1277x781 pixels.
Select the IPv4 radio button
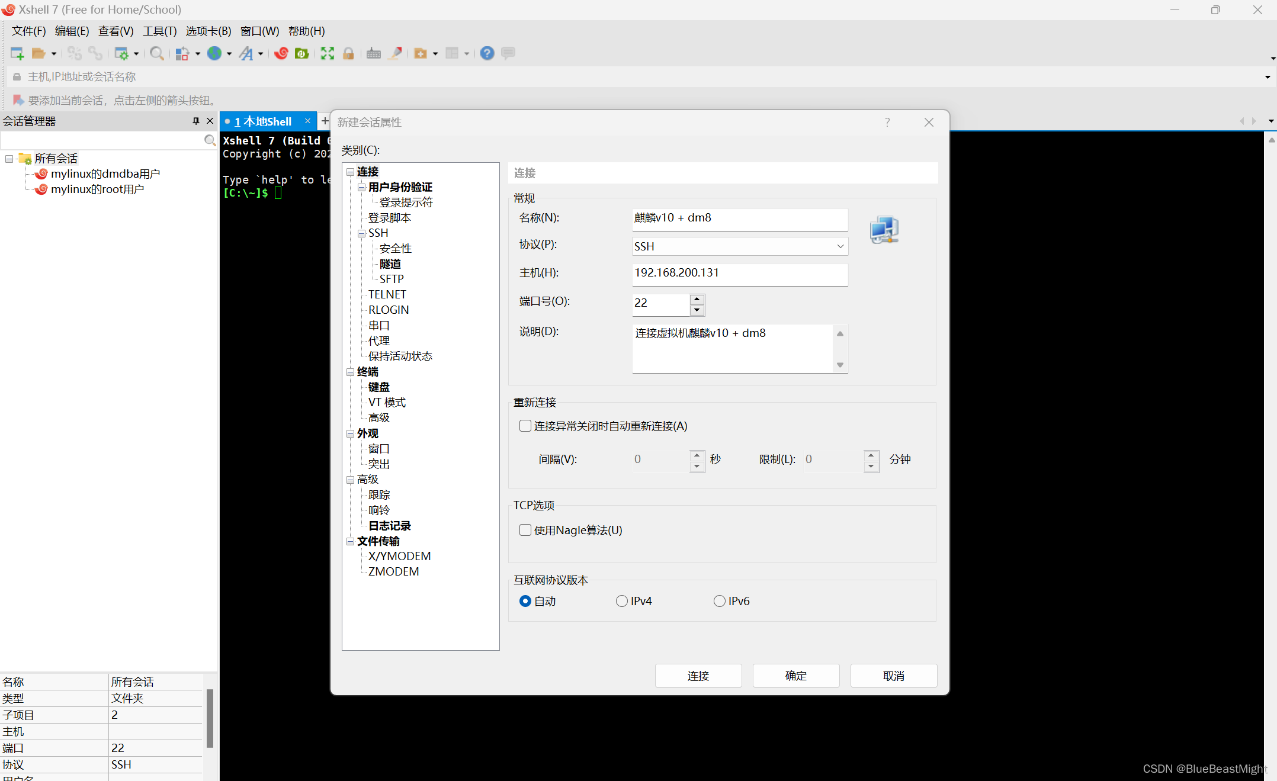pyautogui.click(x=622, y=601)
